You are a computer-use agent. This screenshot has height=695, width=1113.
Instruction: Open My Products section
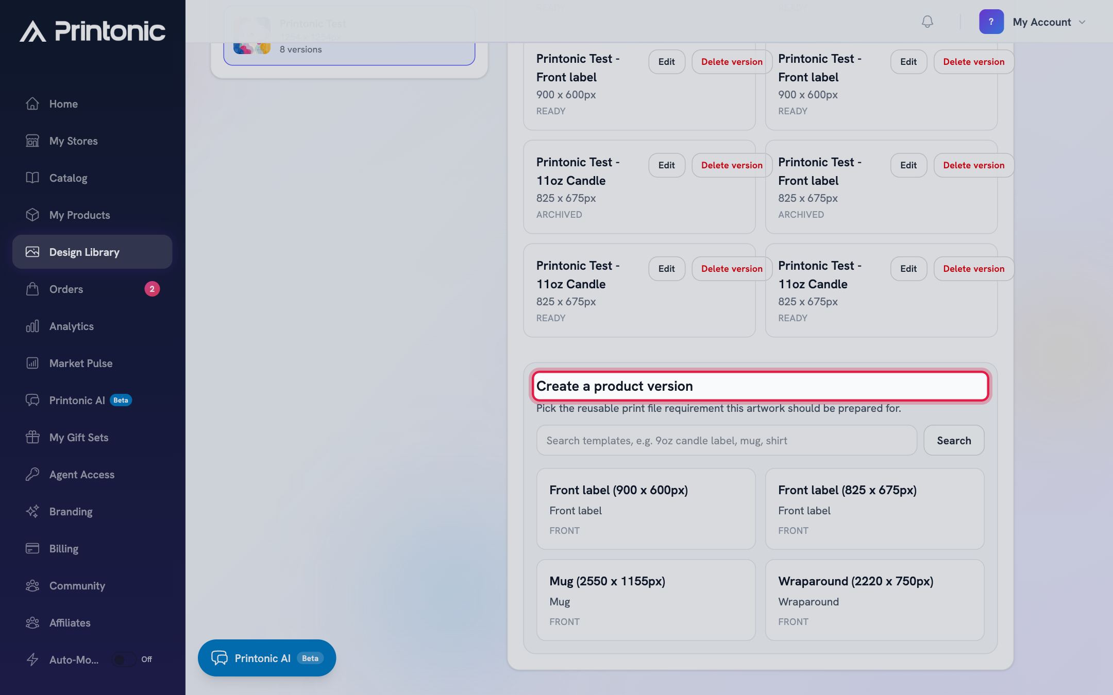pos(92,215)
